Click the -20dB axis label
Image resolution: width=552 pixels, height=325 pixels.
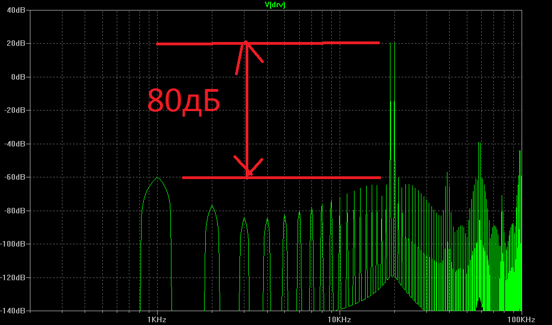click(x=14, y=111)
